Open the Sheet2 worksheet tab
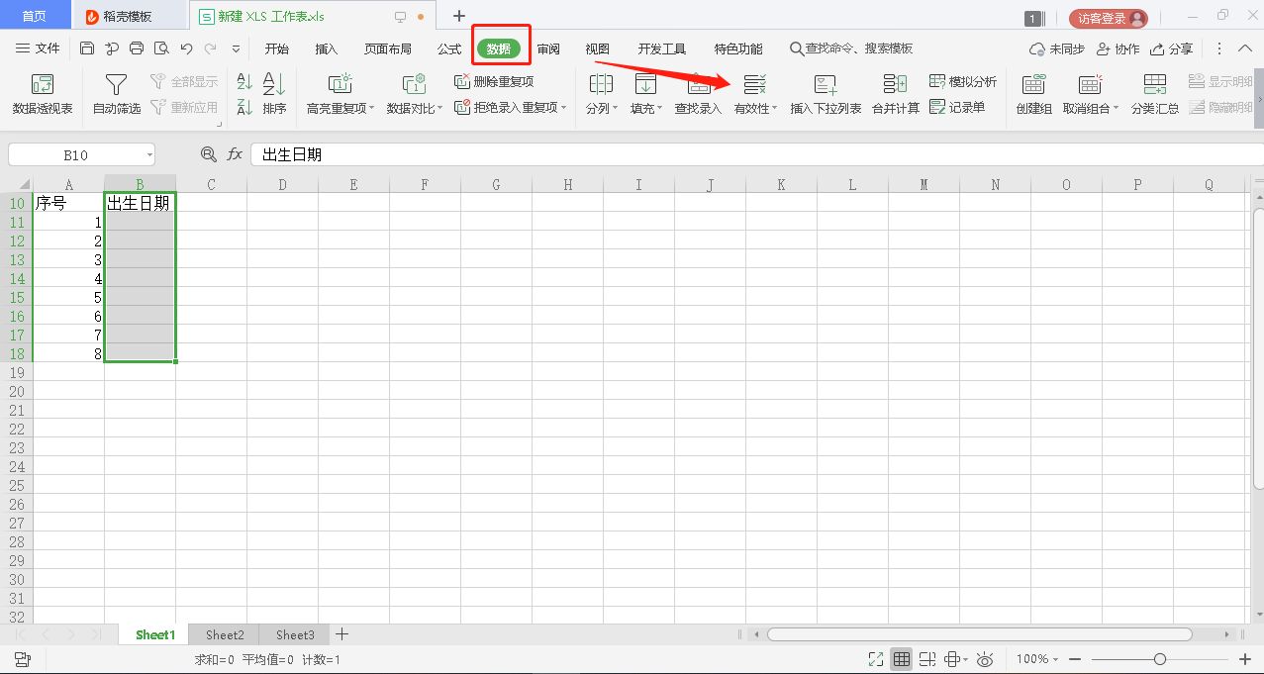 tap(225, 634)
